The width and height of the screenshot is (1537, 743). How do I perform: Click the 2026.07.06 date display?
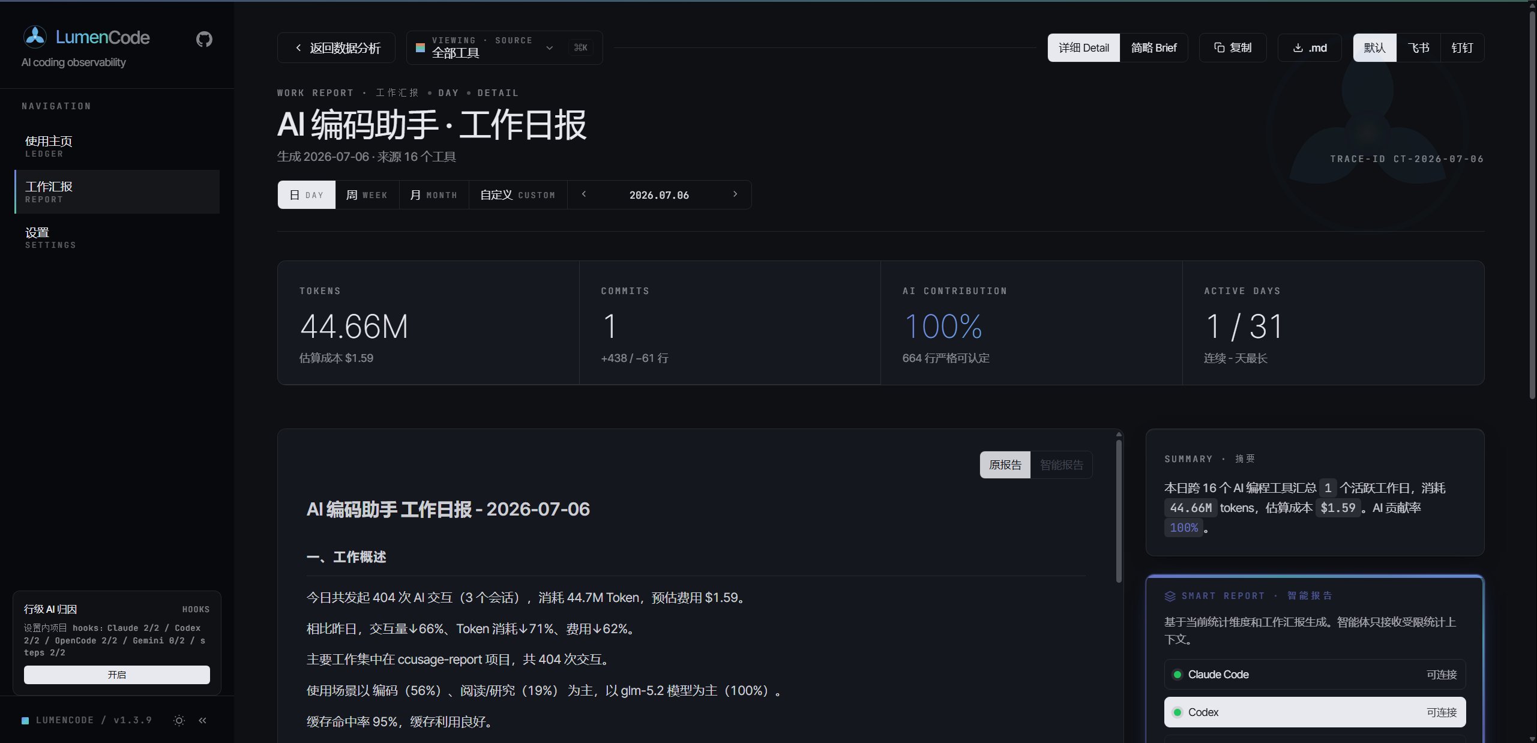(659, 195)
